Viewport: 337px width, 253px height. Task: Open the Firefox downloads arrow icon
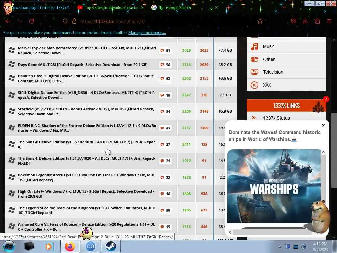click(x=305, y=21)
